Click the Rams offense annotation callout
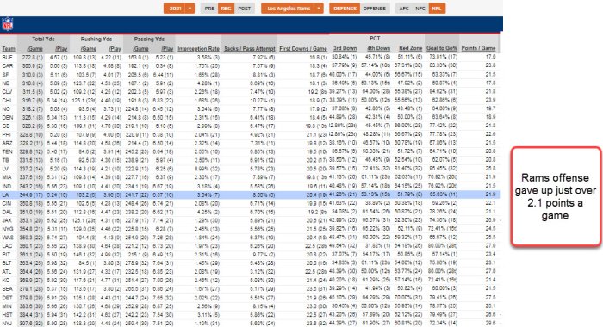The image size is (603, 327). (x=556, y=196)
